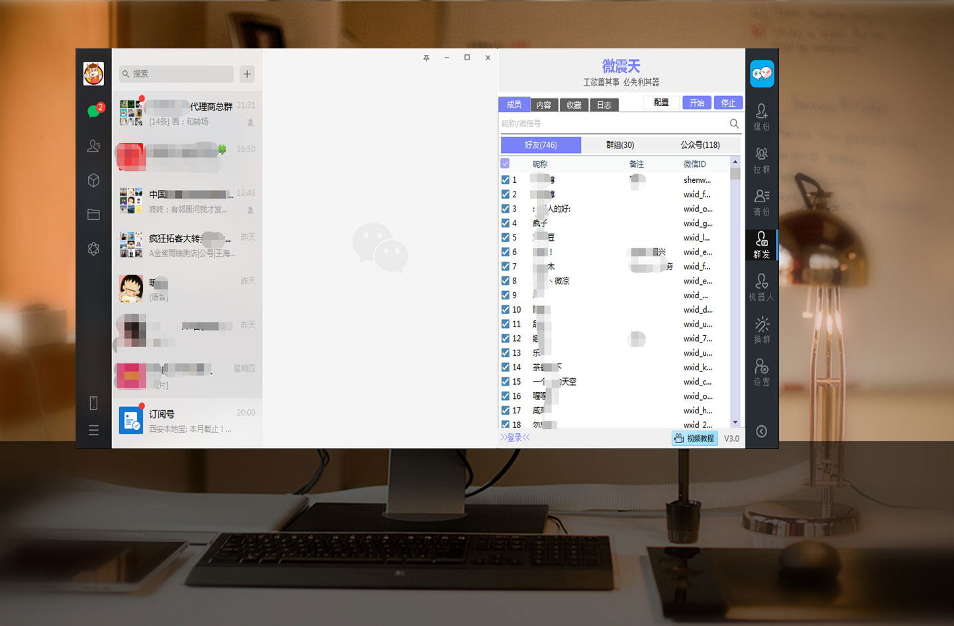This screenshot has width=954, height=626.
Task: Click the 配置 button
Action: point(661,103)
